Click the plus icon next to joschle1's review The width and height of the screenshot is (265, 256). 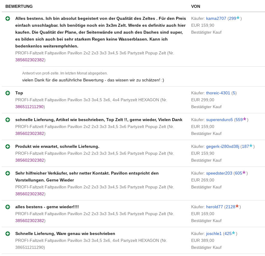(8, 234)
